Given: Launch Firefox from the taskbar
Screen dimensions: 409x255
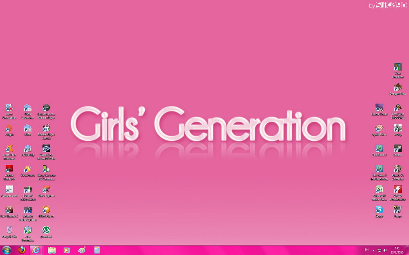Looking at the screenshot, I should (22, 251).
